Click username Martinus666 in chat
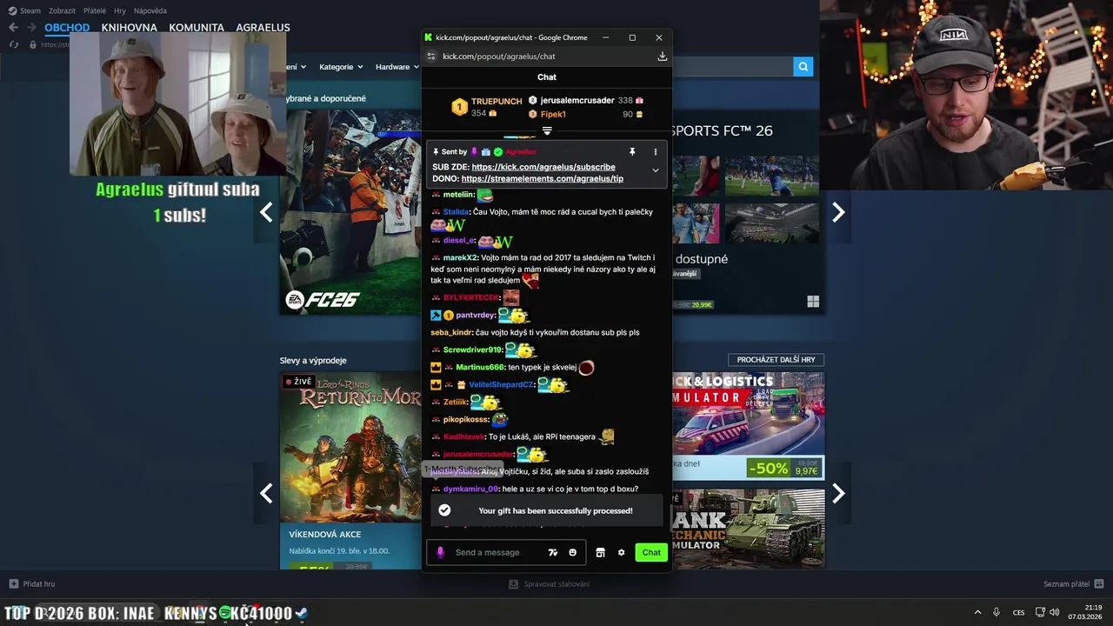 click(480, 367)
